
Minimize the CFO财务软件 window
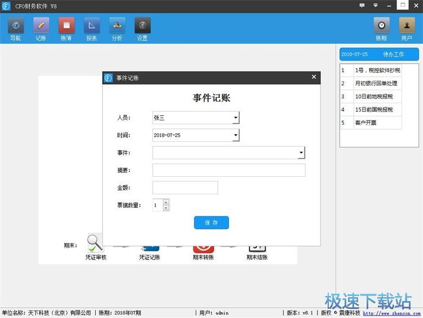tap(389, 6)
